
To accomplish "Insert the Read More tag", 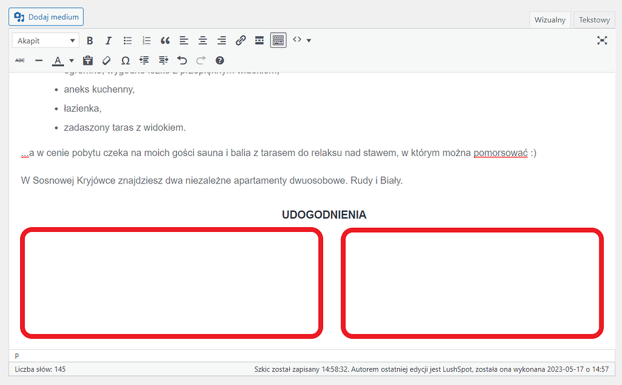I will [x=259, y=40].
